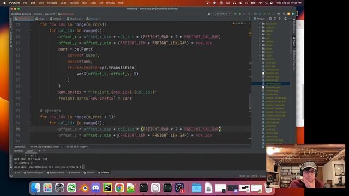The height and width of the screenshot is (196, 349).
Task: Click the orange avatar icon in the toolbar
Action: [288, 14]
